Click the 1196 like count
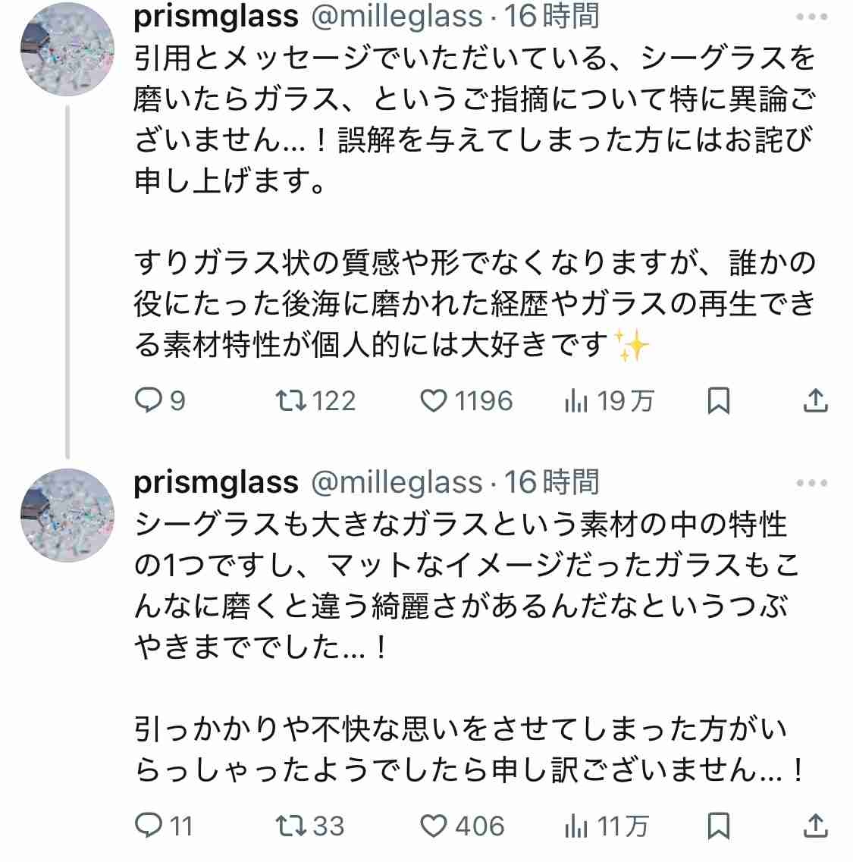 484,400
